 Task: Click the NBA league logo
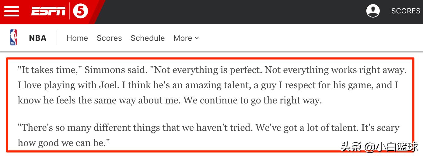click(14, 37)
